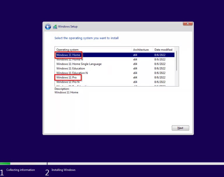Sort by the Architecture column header
224x177 pixels.
pos(142,50)
